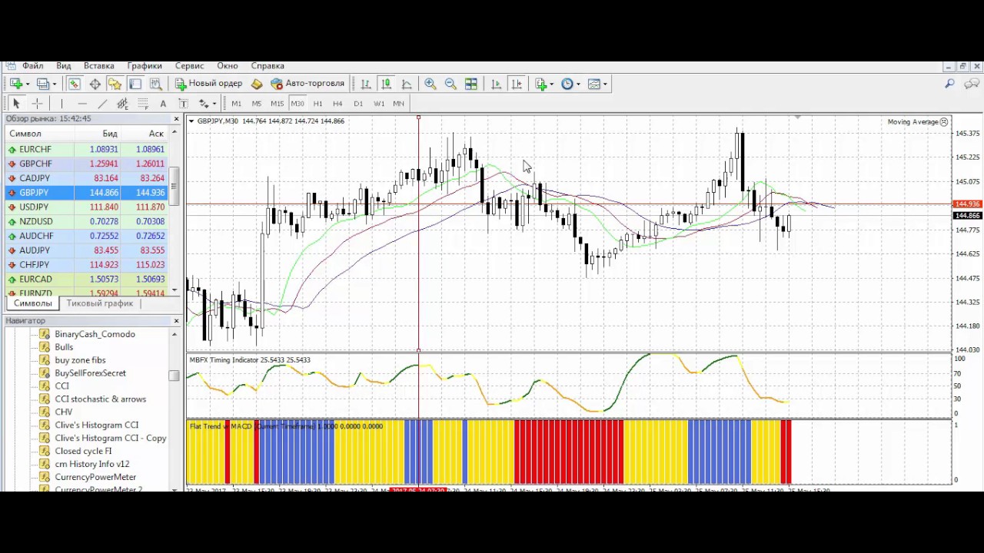Click the tile windows icon
This screenshot has height=553, width=984.
(471, 84)
